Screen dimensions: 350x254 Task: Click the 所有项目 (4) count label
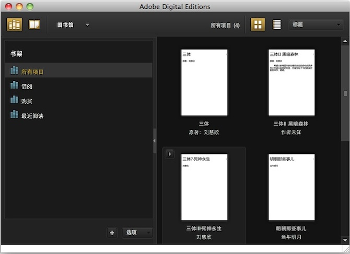[225, 26]
